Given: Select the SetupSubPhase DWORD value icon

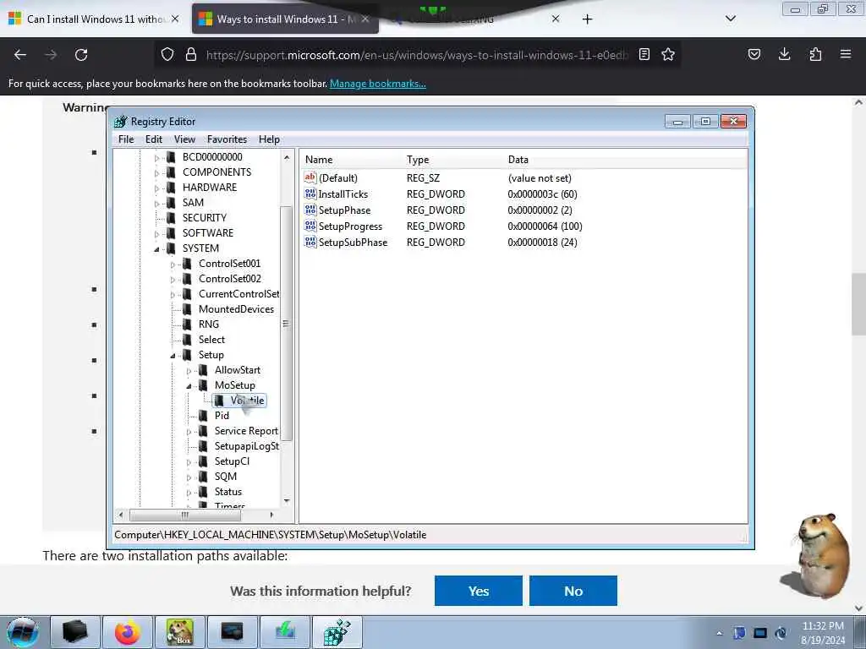Looking at the screenshot, I should click(x=310, y=242).
